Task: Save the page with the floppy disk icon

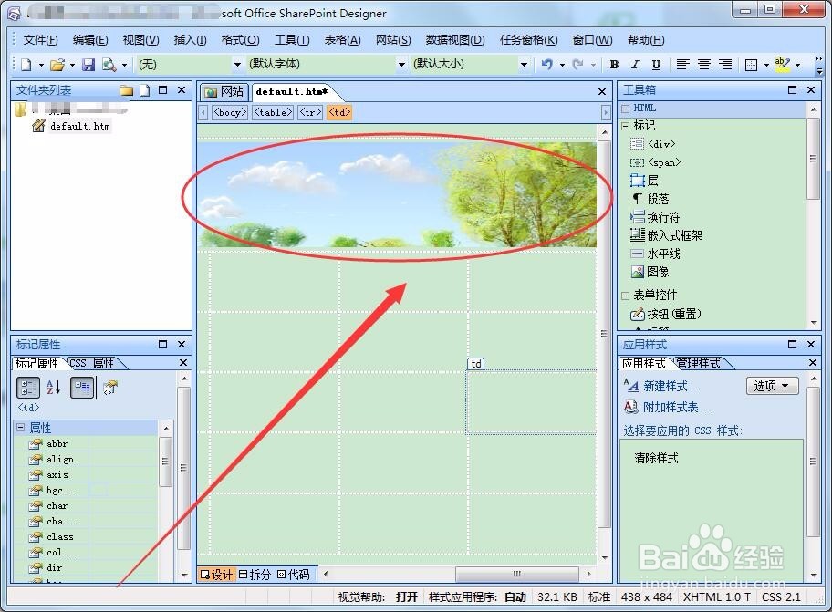Action: coord(88,65)
